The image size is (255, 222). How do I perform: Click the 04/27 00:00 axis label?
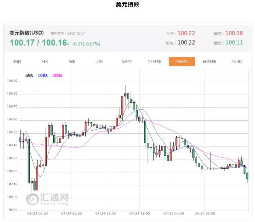click(205, 214)
